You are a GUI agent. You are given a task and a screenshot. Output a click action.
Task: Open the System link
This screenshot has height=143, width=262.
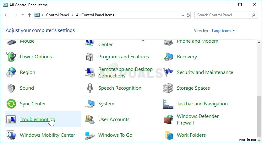[x=106, y=104]
